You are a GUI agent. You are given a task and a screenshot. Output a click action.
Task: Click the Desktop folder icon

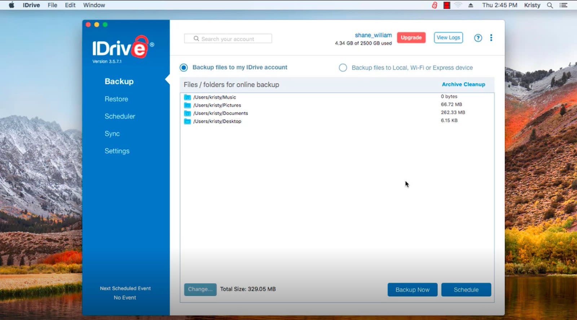[x=188, y=121]
